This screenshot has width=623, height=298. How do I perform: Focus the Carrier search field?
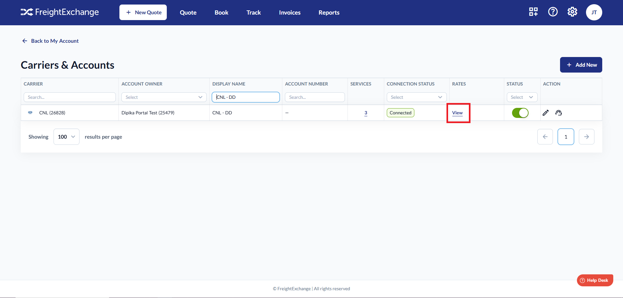click(x=70, y=97)
